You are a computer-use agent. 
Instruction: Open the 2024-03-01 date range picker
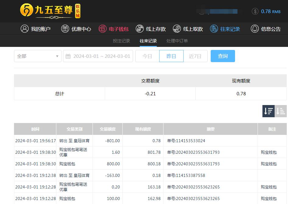tap(102, 56)
